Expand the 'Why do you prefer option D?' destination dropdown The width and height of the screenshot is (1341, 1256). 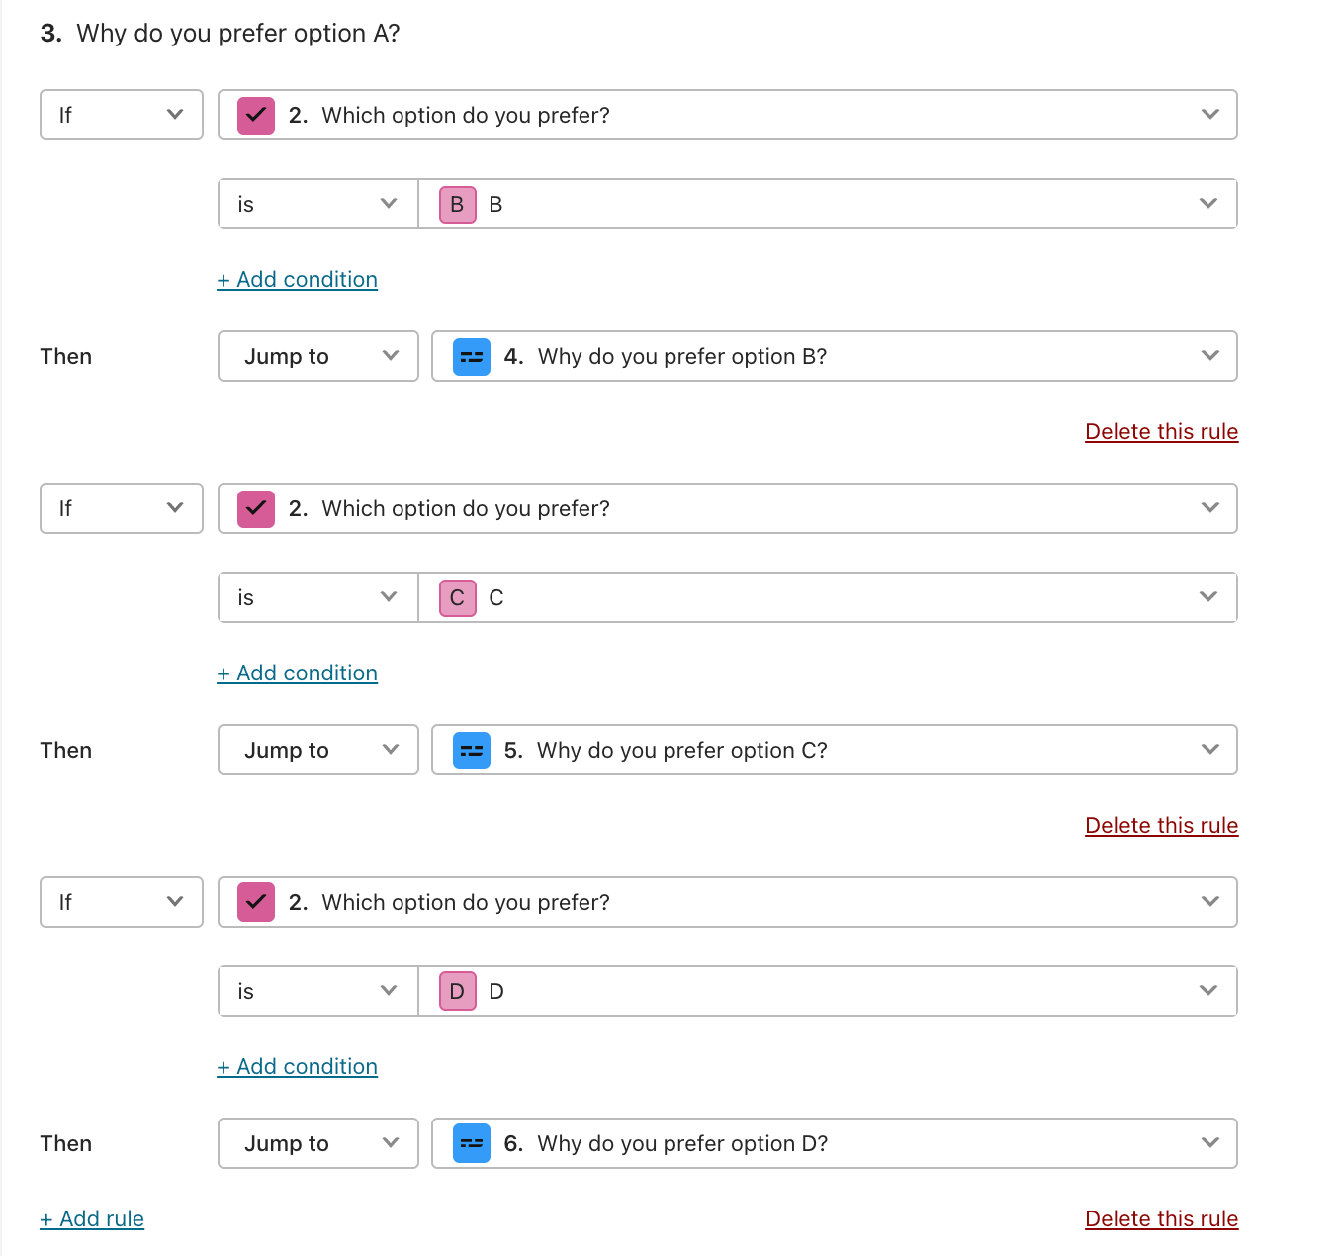point(834,1143)
